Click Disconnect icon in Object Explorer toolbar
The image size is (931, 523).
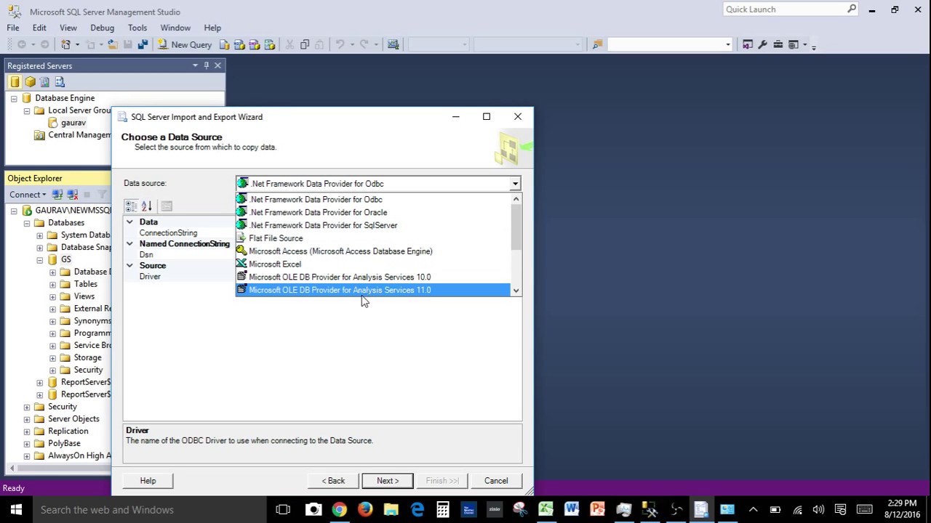[72, 195]
